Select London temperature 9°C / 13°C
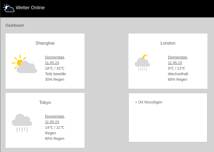 (177, 68)
